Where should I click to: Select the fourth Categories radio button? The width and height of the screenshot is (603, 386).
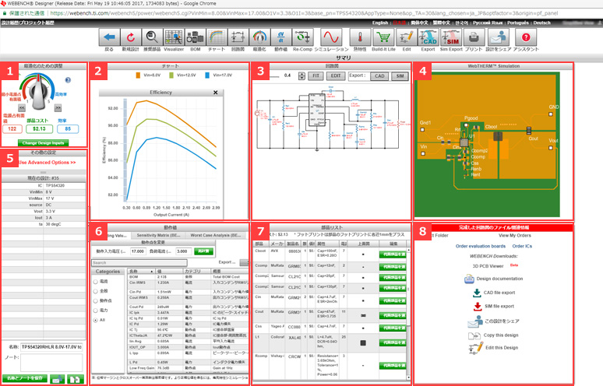point(95,311)
